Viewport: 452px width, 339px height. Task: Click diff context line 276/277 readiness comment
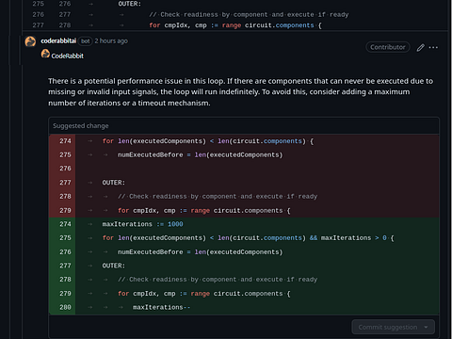pos(235,14)
